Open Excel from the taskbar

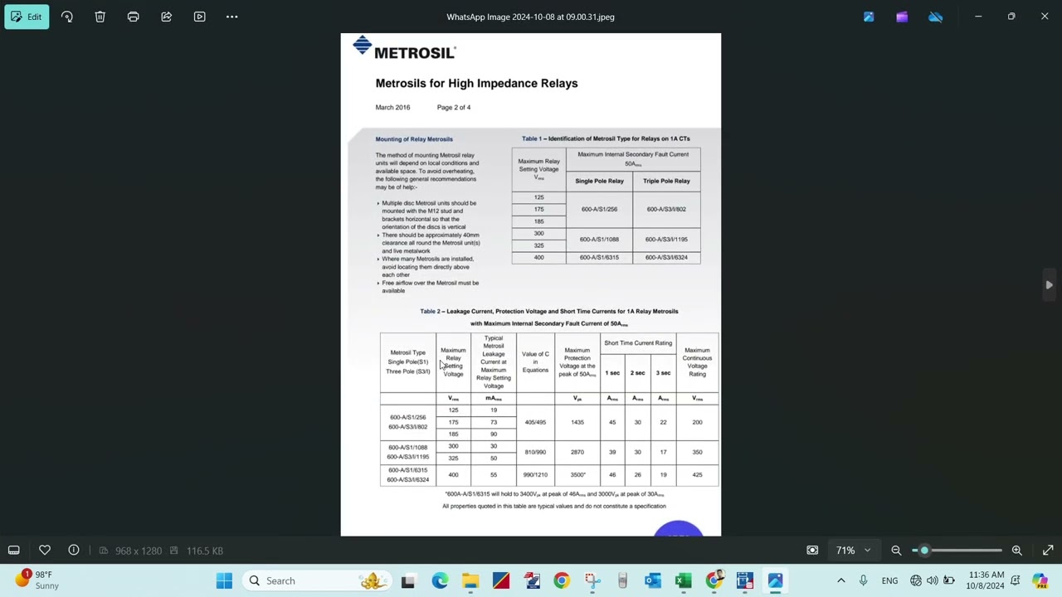pyautogui.click(x=683, y=580)
